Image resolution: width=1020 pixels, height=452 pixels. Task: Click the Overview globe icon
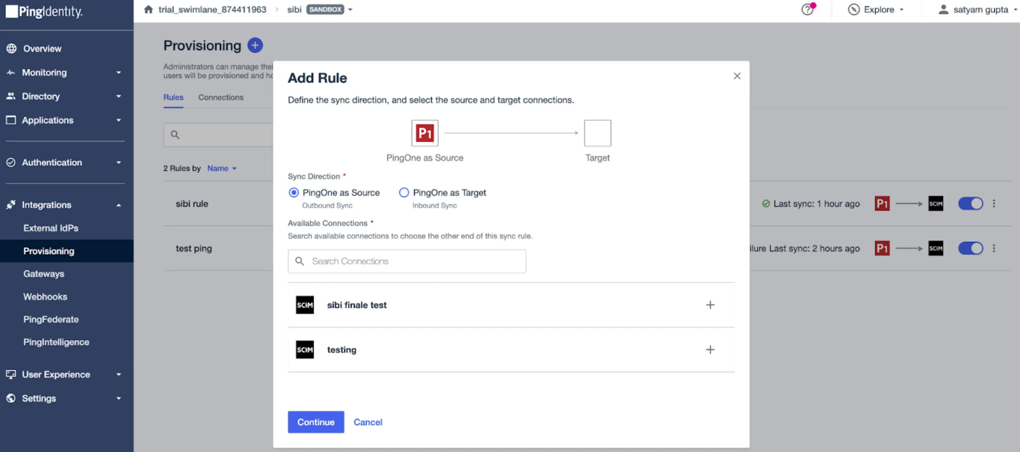coord(11,48)
